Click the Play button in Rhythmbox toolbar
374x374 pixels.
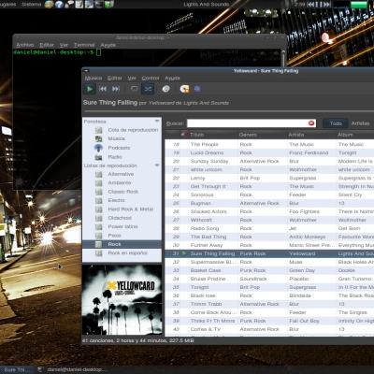pyautogui.click(x=90, y=89)
